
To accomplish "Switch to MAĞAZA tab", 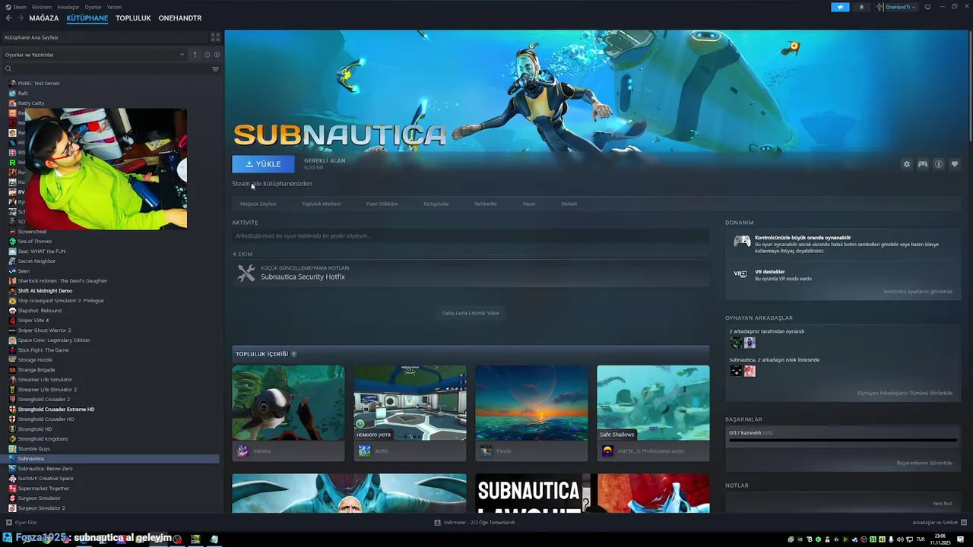I will tap(43, 17).
